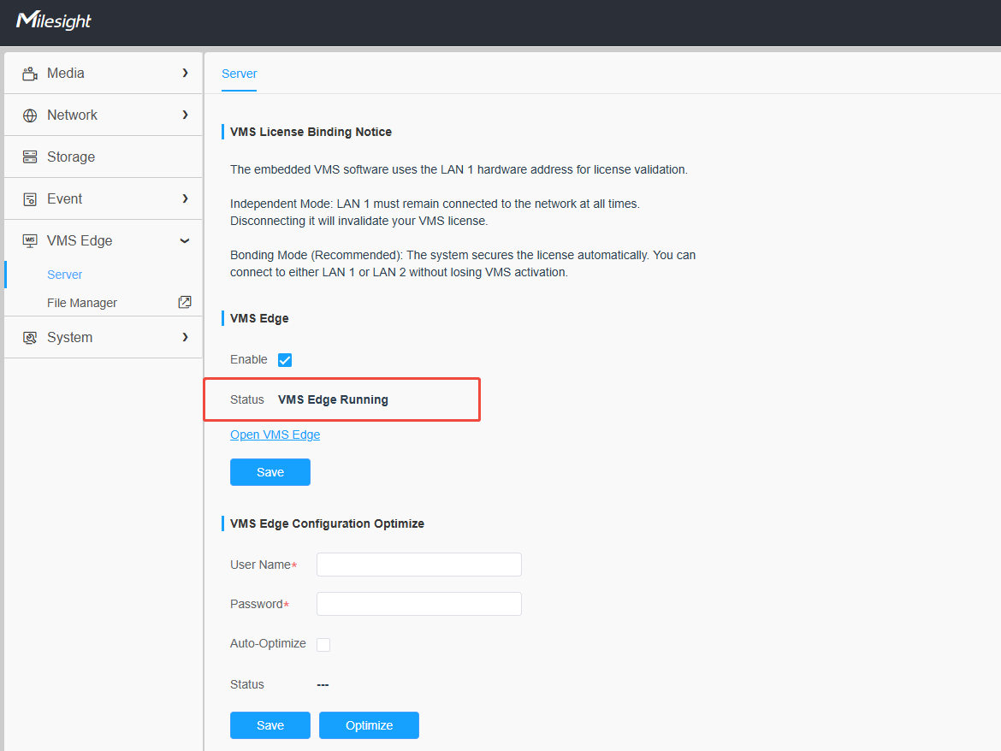Follow the Open VMS Edge link

click(275, 435)
